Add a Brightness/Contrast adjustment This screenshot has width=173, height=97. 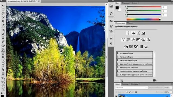[128, 33]
